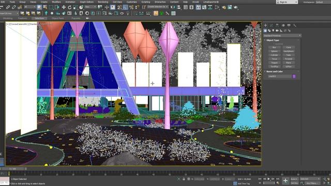The image size is (331, 186).
Task: Open the Standard Primitives dropdown
Action: pos(282,36)
